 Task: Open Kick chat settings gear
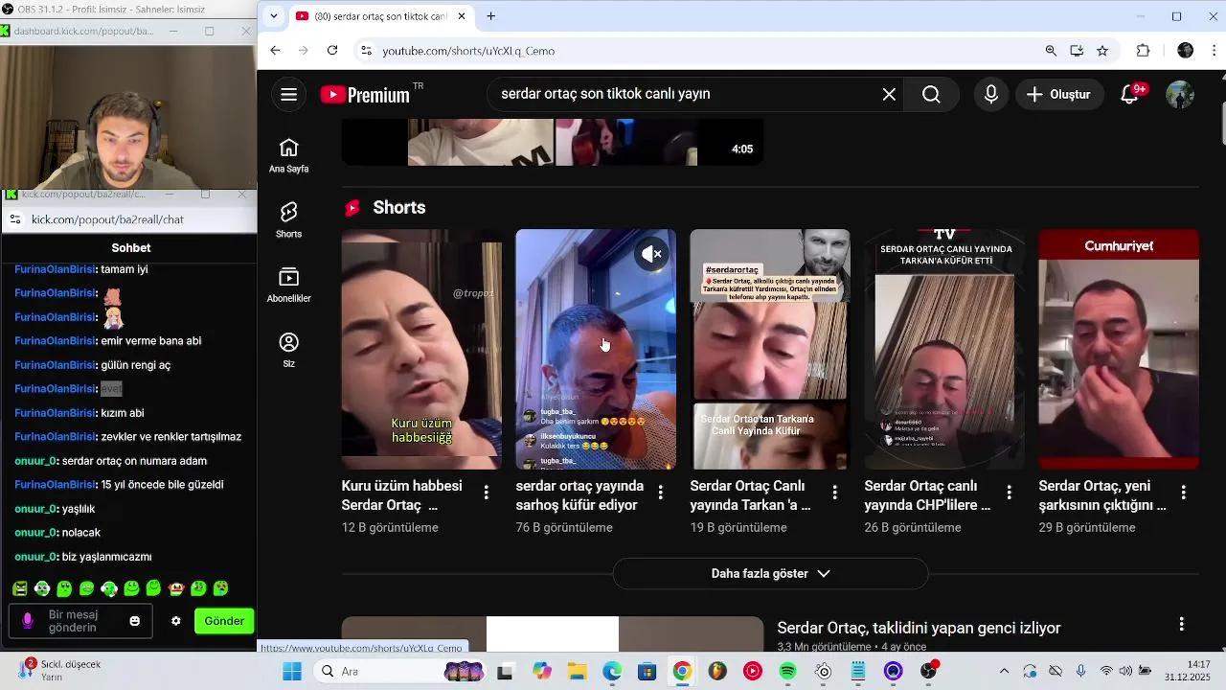pyautogui.click(x=175, y=621)
